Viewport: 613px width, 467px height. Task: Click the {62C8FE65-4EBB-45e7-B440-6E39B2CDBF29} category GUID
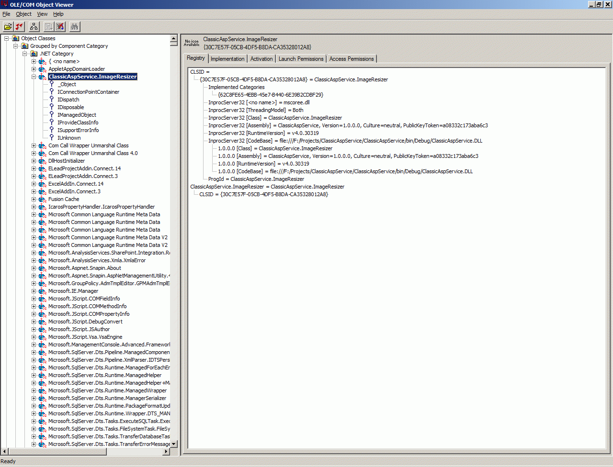(271, 95)
